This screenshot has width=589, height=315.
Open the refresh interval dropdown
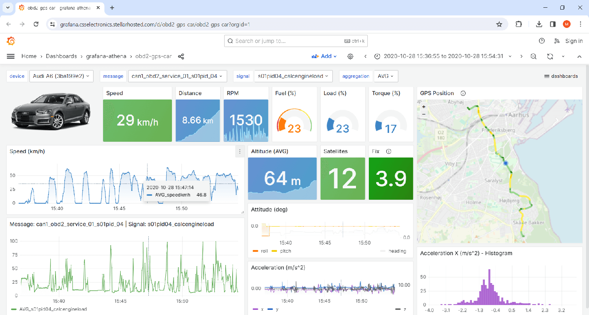click(x=563, y=56)
